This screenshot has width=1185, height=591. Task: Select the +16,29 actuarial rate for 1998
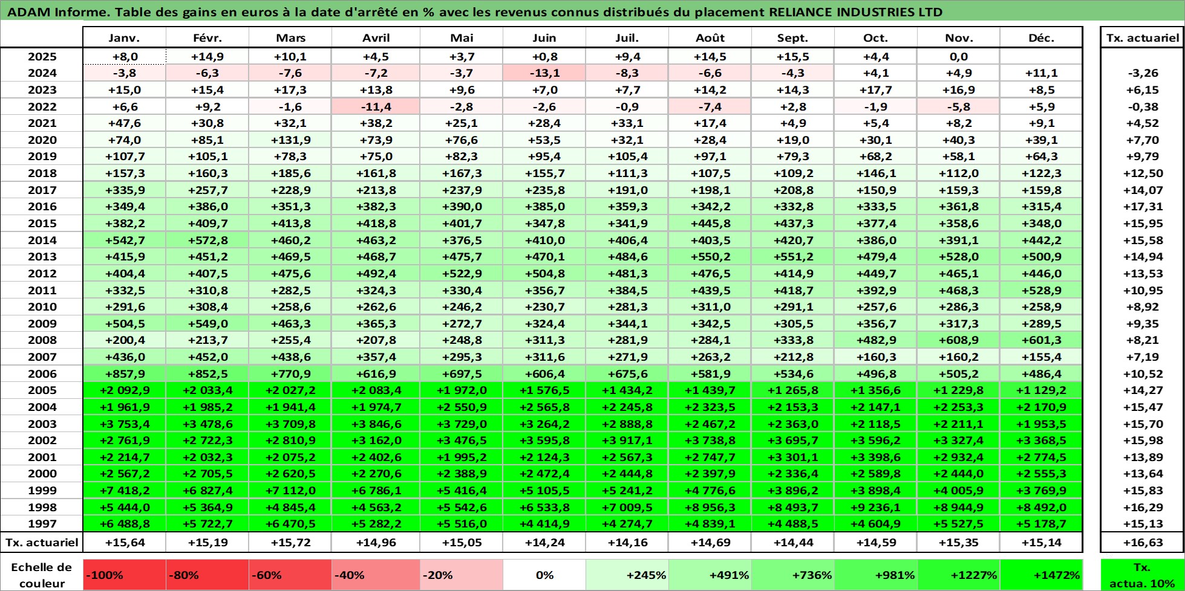[1142, 508]
